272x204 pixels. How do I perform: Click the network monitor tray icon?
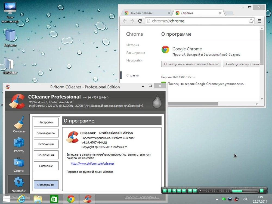230,199
